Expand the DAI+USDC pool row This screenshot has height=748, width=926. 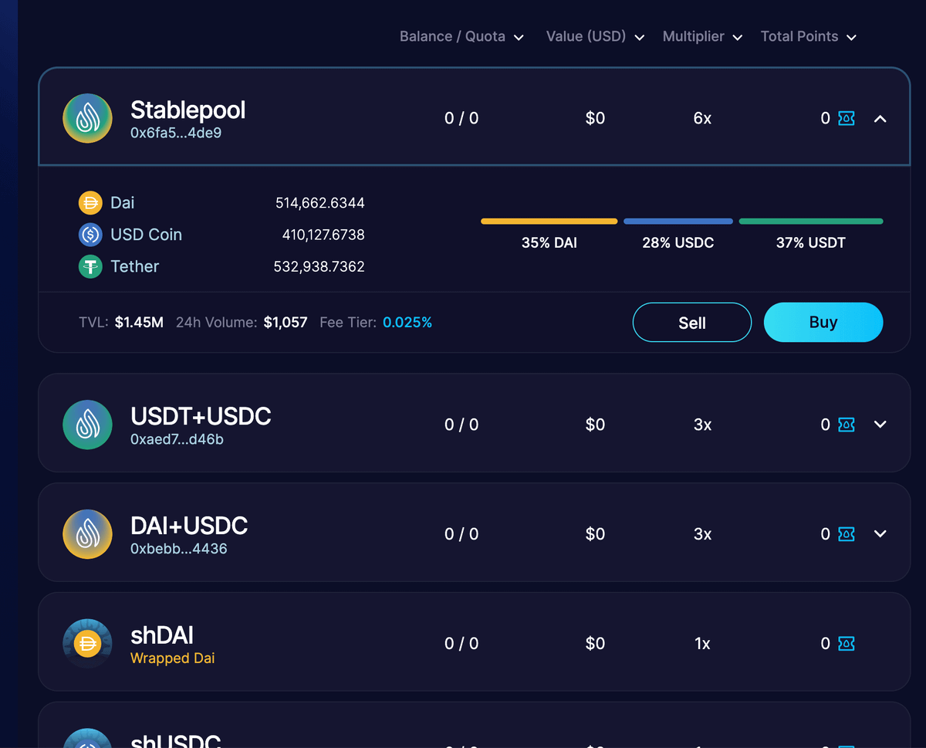[x=880, y=534]
